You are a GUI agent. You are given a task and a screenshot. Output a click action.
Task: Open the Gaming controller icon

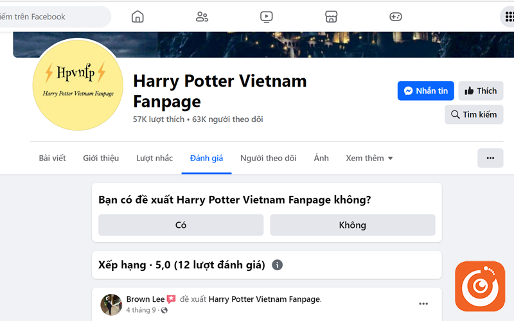click(396, 17)
